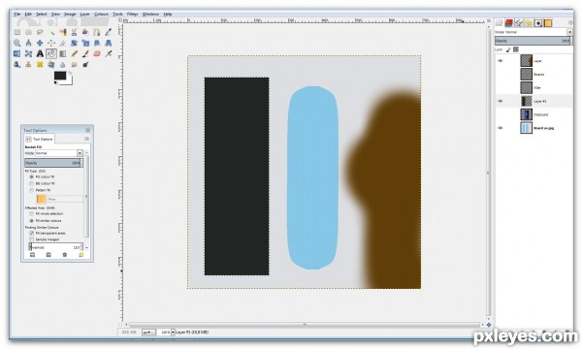
Task: Select the Move tool
Action: [40, 43]
